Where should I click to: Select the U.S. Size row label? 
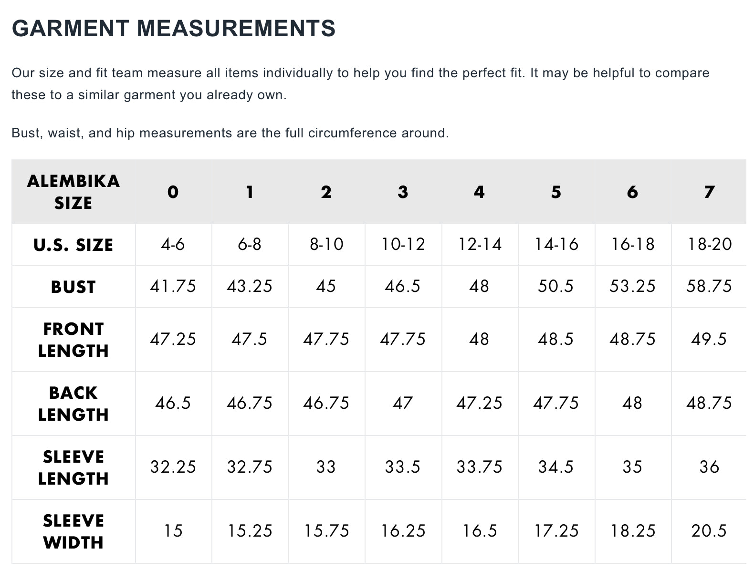click(73, 245)
